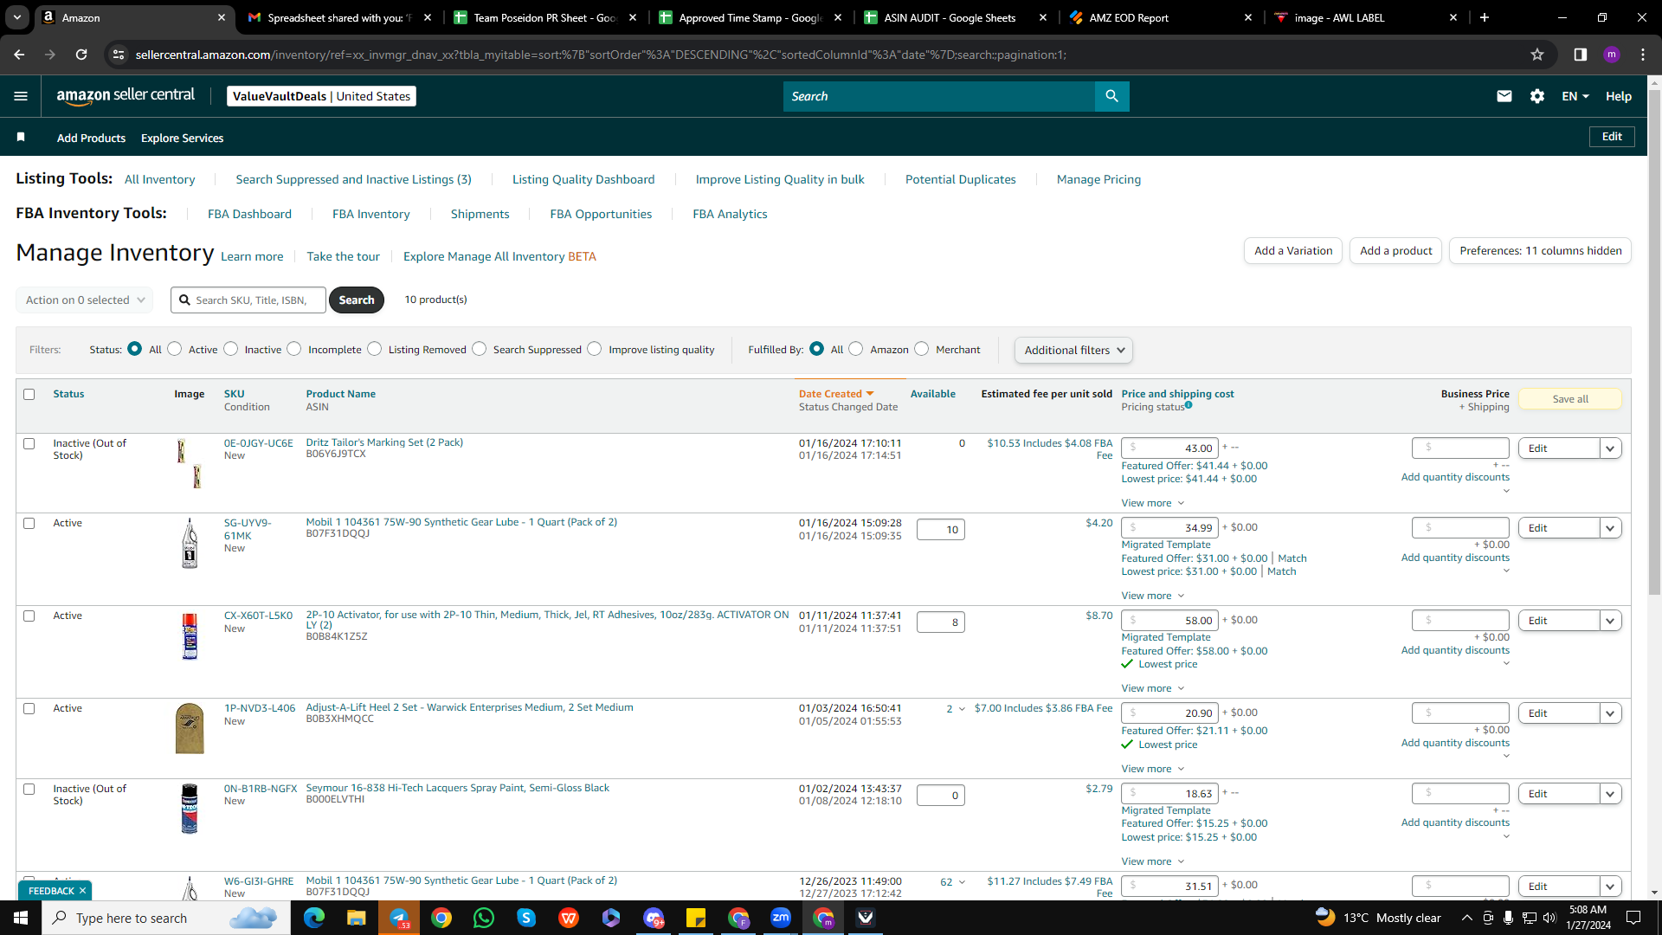The image size is (1662, 935).
Task: Open Listing Quality Dashboard menu link
Action: click(x=583, y=179)
